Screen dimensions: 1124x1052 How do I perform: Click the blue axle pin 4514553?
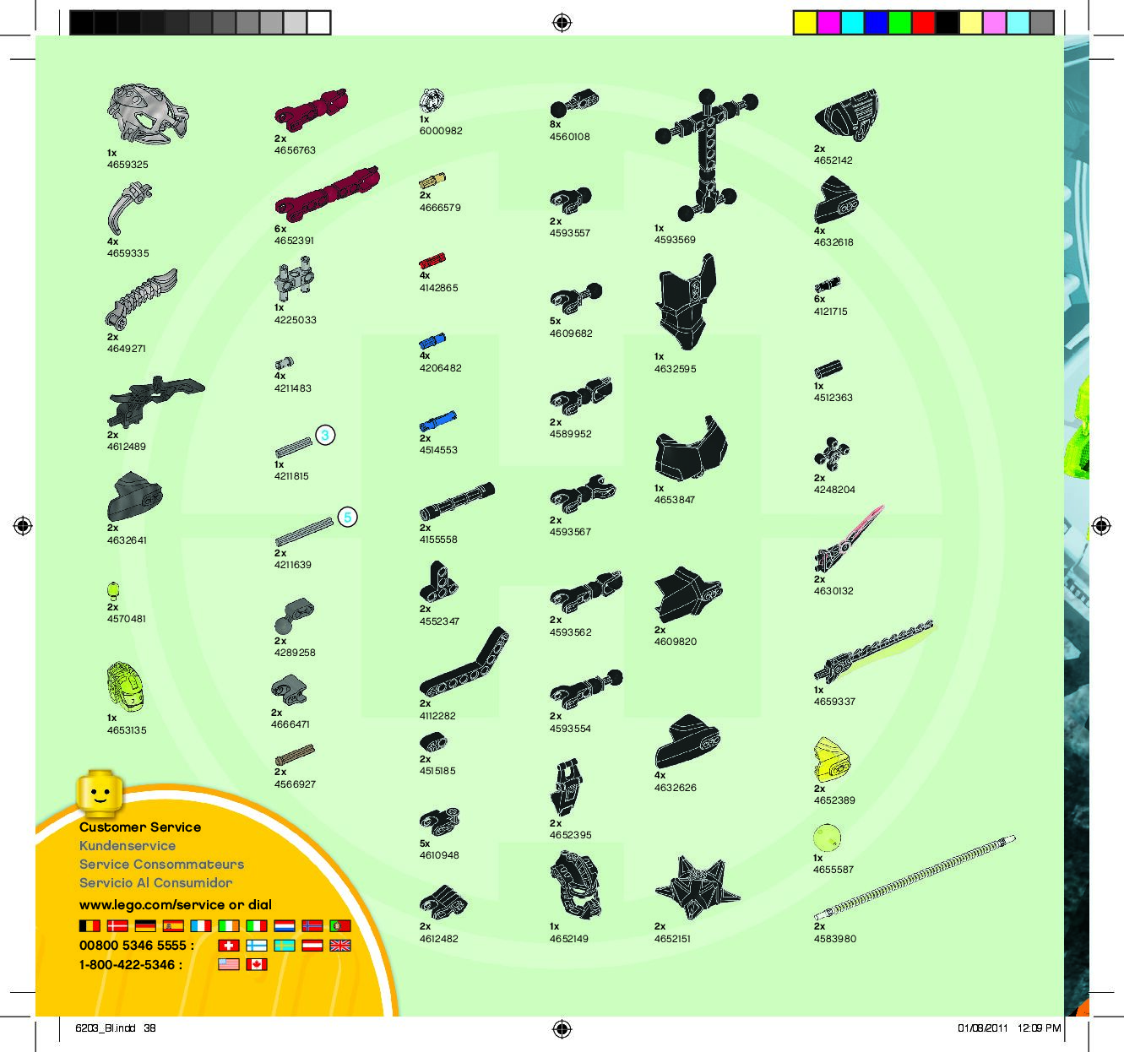point(437,422)
